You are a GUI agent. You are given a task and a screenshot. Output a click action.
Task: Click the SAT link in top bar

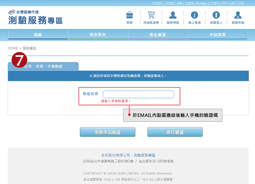[233, 3]
